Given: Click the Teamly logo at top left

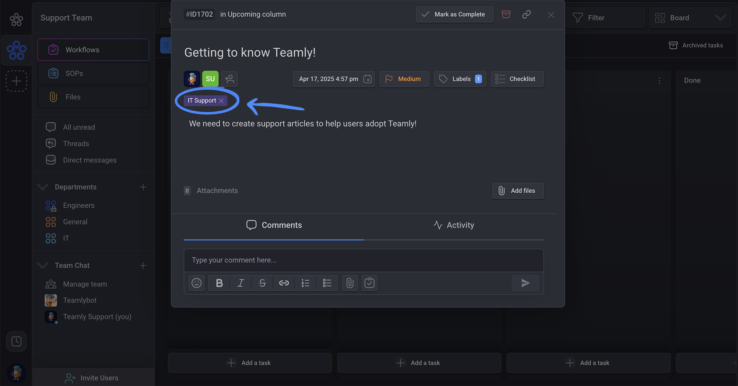Looking at the screenshot, I should tap(16, 19).
